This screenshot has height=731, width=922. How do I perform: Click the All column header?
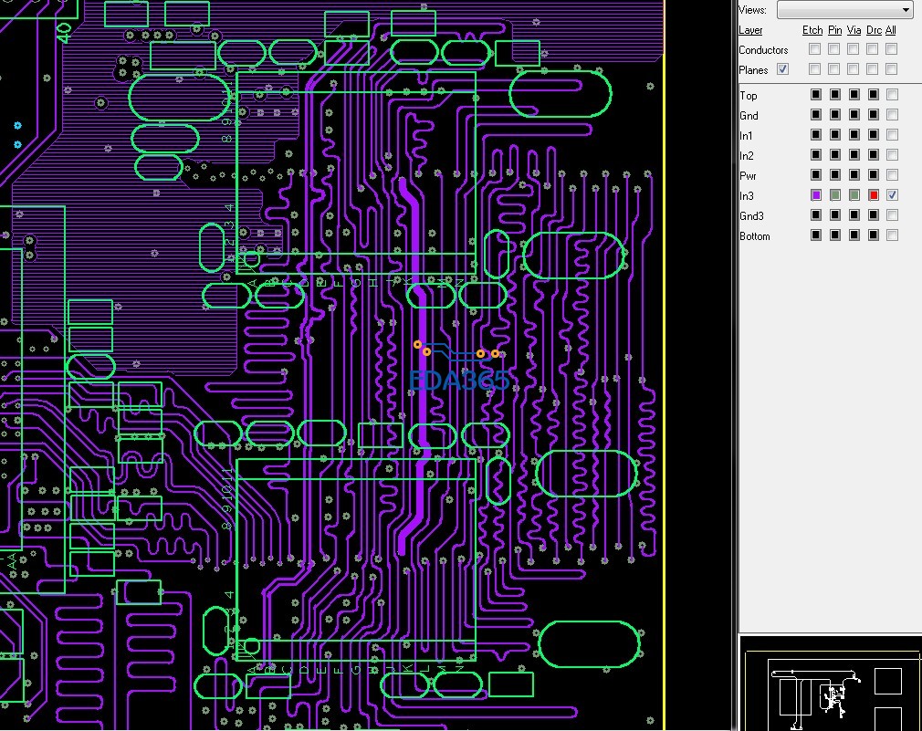click(891, 30)
